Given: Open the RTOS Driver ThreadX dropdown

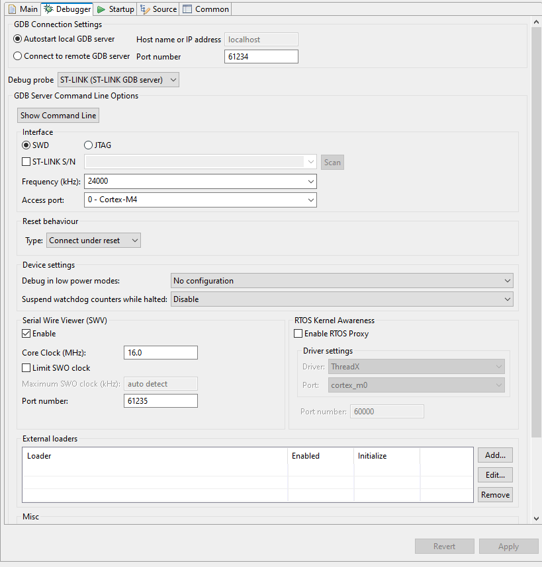Looking at the screenshot, I should point(416,367).
